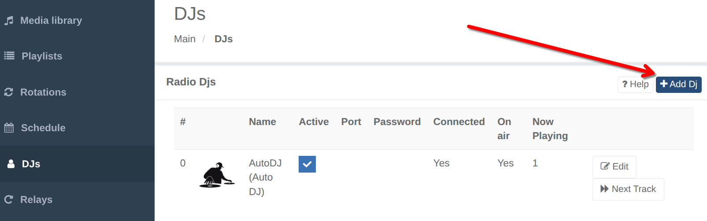This screenshot has width=707, height=221.
Task: Follow the Main breadcrumb link
Action: [185, 39]
